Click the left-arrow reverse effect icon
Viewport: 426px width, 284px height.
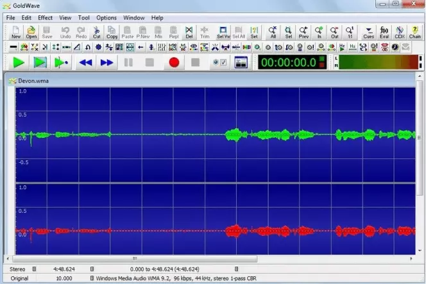tap(141, 47)
